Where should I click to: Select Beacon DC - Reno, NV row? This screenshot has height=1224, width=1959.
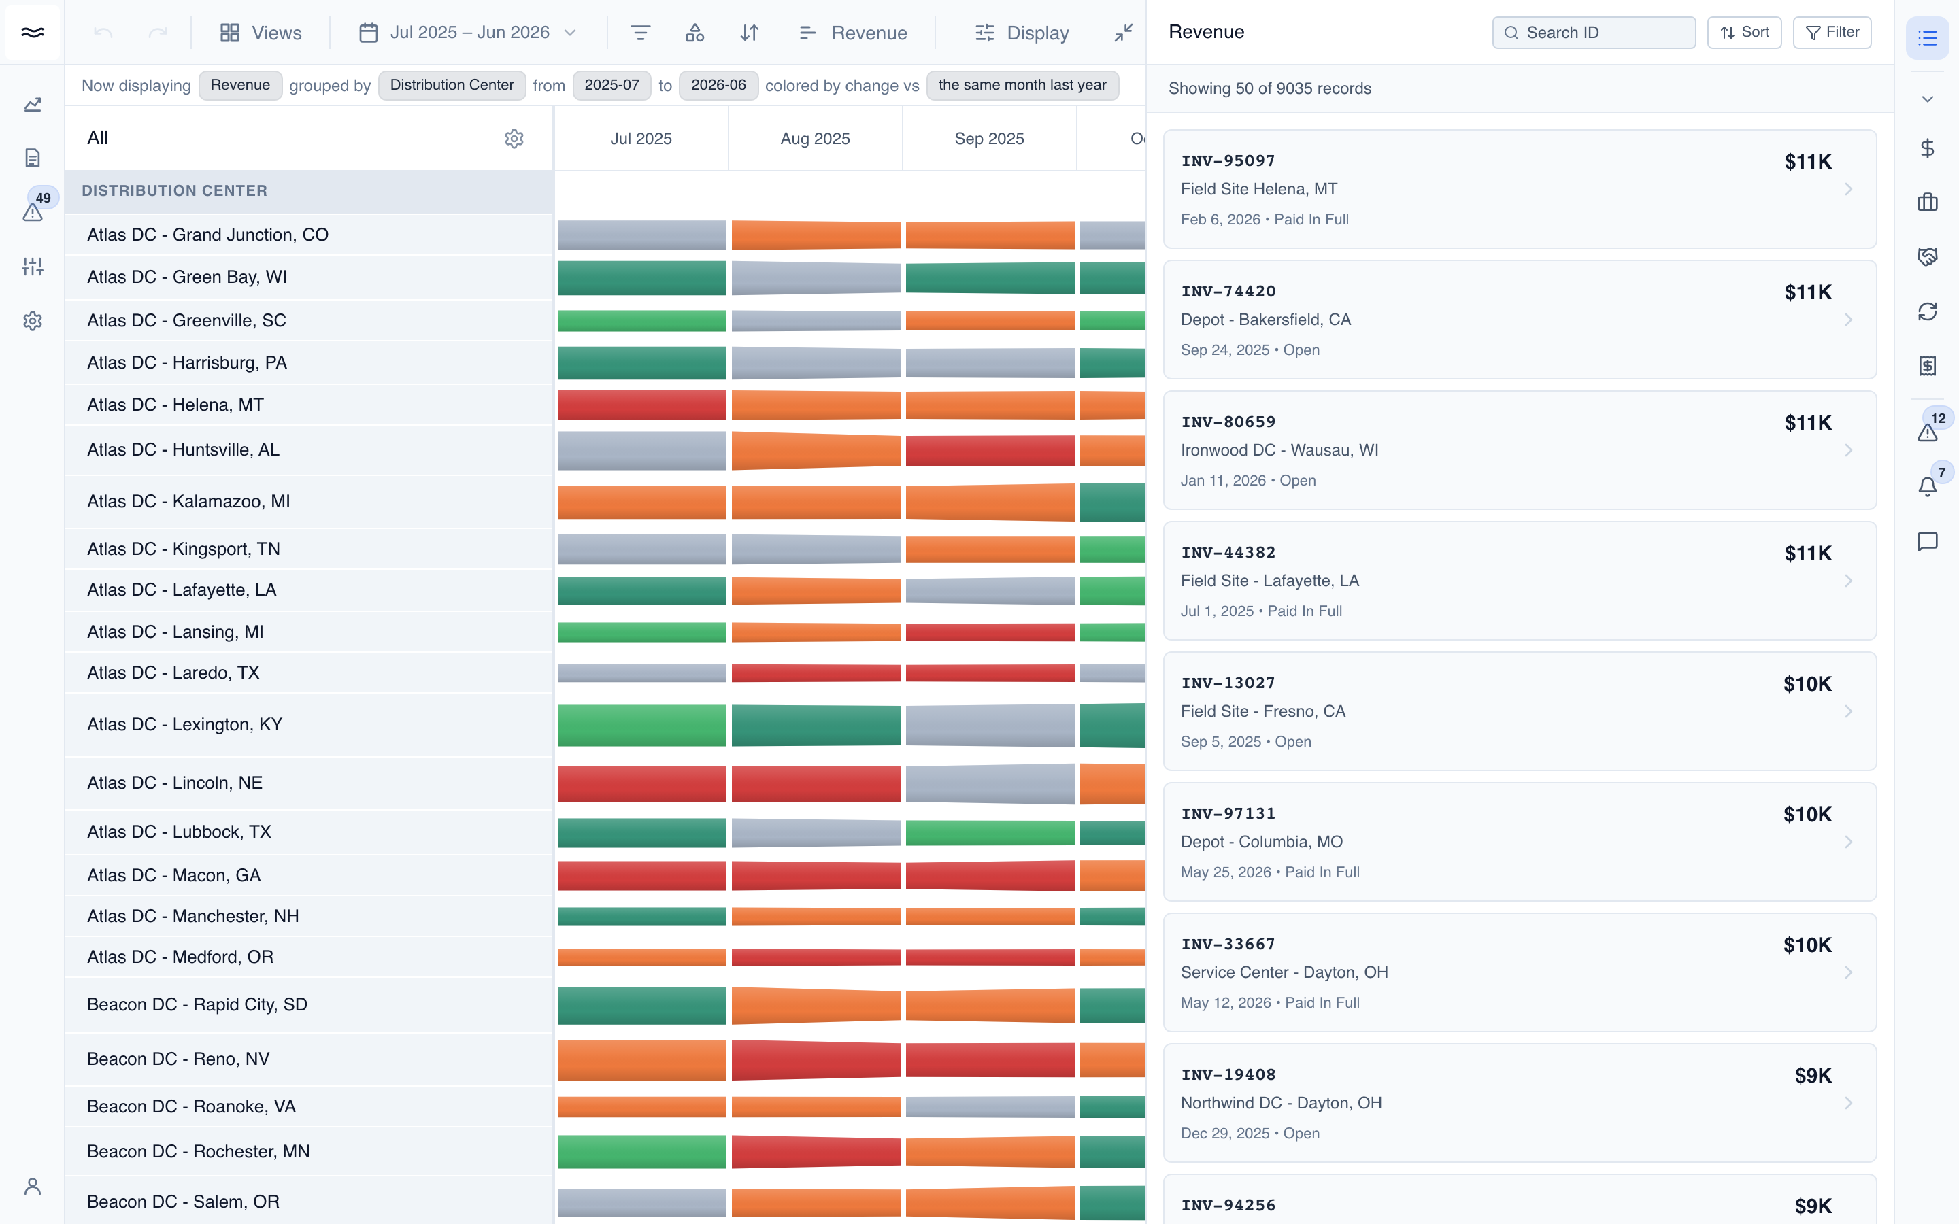coord(308,1059)
